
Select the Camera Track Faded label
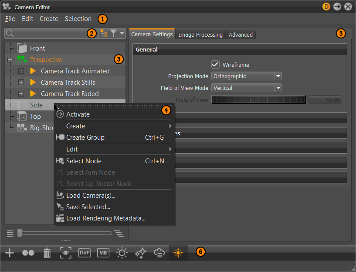(x=70, y=94)
